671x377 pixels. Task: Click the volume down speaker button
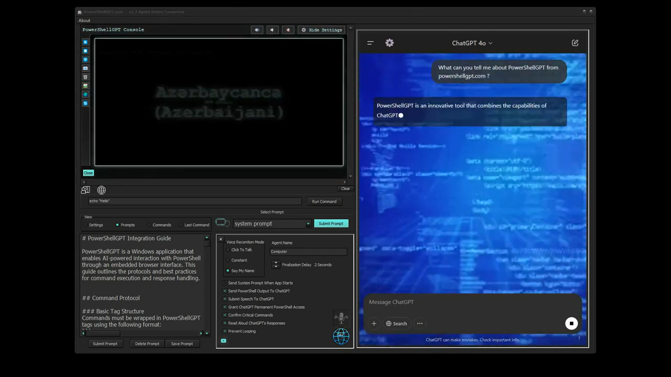tap(272, 30)
